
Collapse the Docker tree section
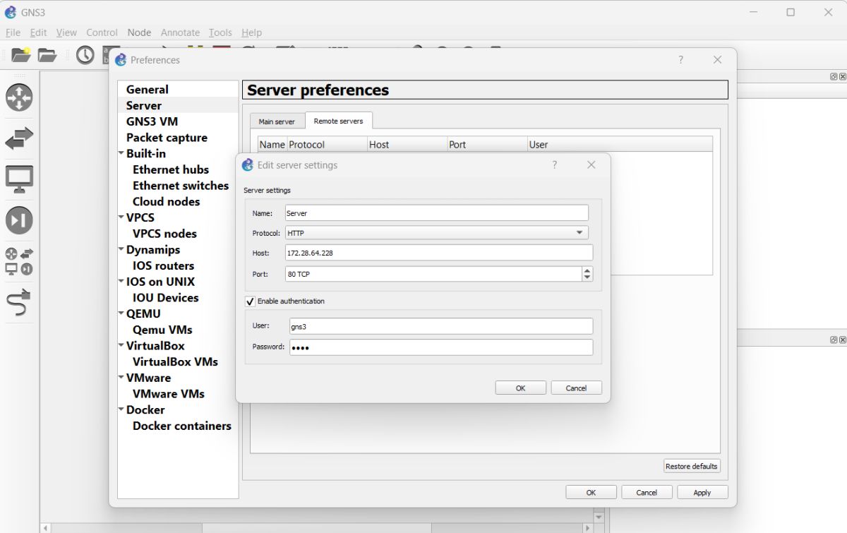pyautogui.click(x=121, y=409)
